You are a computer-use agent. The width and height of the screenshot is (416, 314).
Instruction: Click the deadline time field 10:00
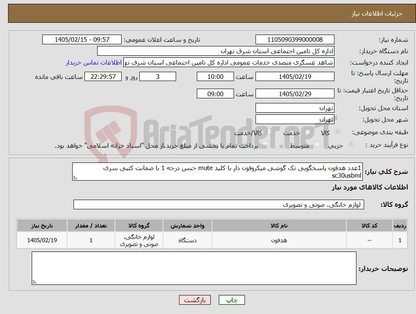pos(215,77)
